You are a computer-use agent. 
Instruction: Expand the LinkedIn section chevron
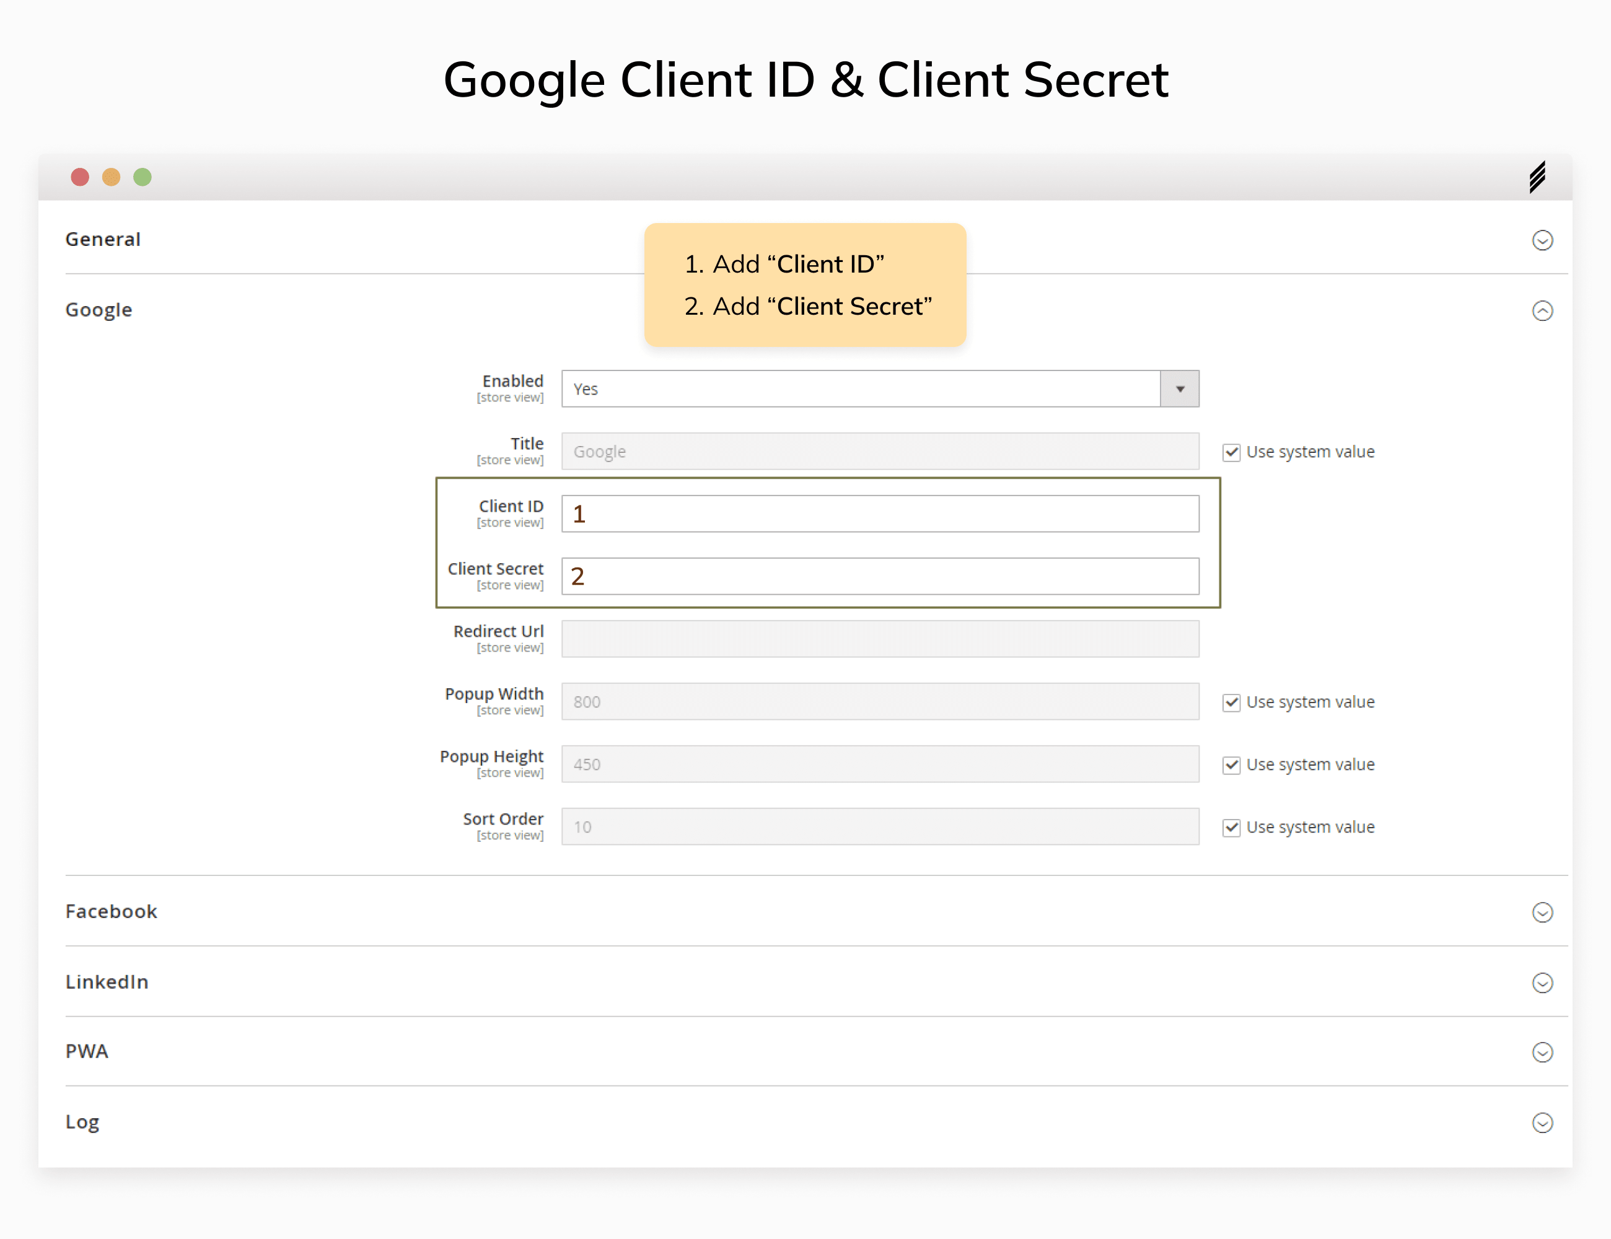(1542, 983)
